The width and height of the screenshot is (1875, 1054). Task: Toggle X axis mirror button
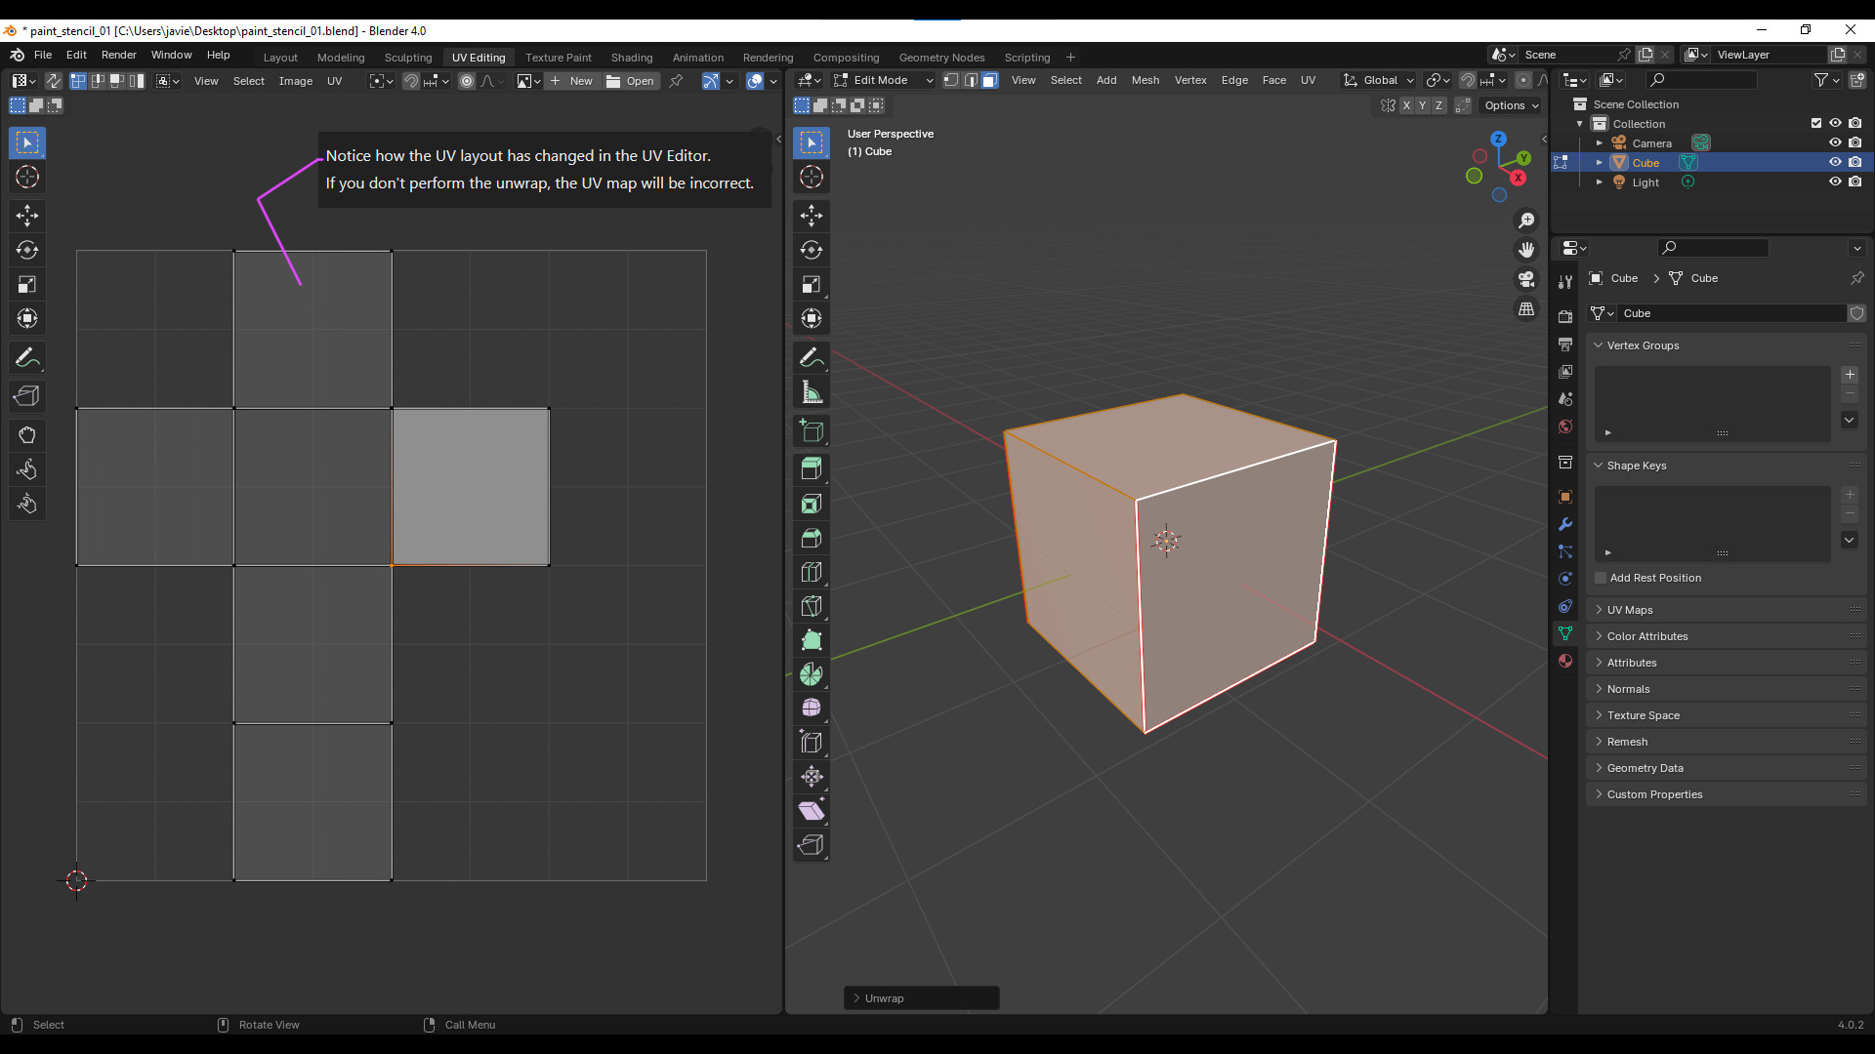[x=1406, y=105]
